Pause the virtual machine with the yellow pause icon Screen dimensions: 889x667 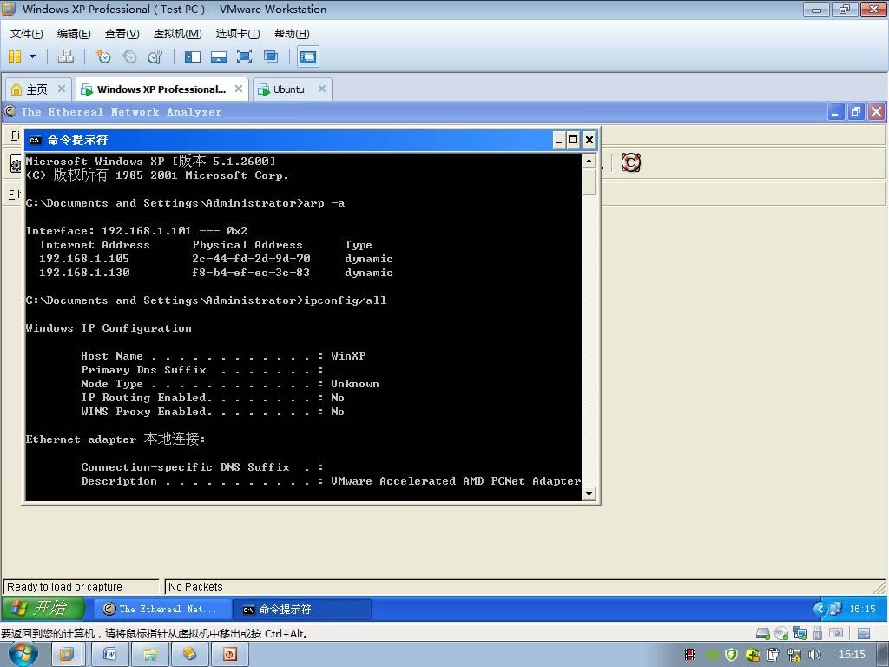pos(15,56)
